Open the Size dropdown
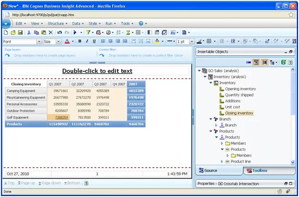The height and width of the screenshot is (197, 299). click(x=59, y=41)
